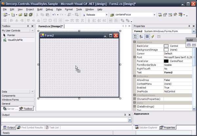Open the Components toolbox section
This screenshot has height=136, width=197.
pyautogui.click(x=18, y=96)
